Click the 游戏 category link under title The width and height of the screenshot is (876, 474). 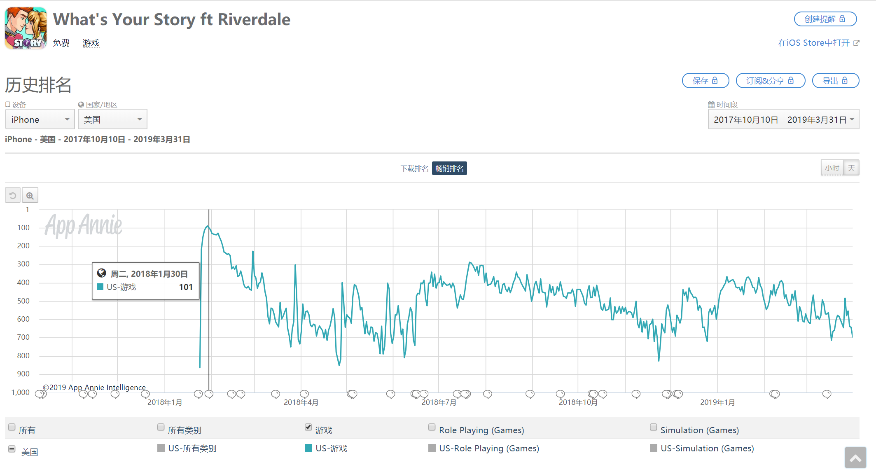[x=91, y=43]
